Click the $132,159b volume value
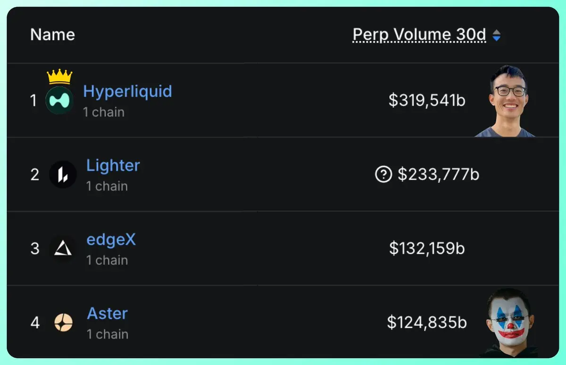 [427, 248]
